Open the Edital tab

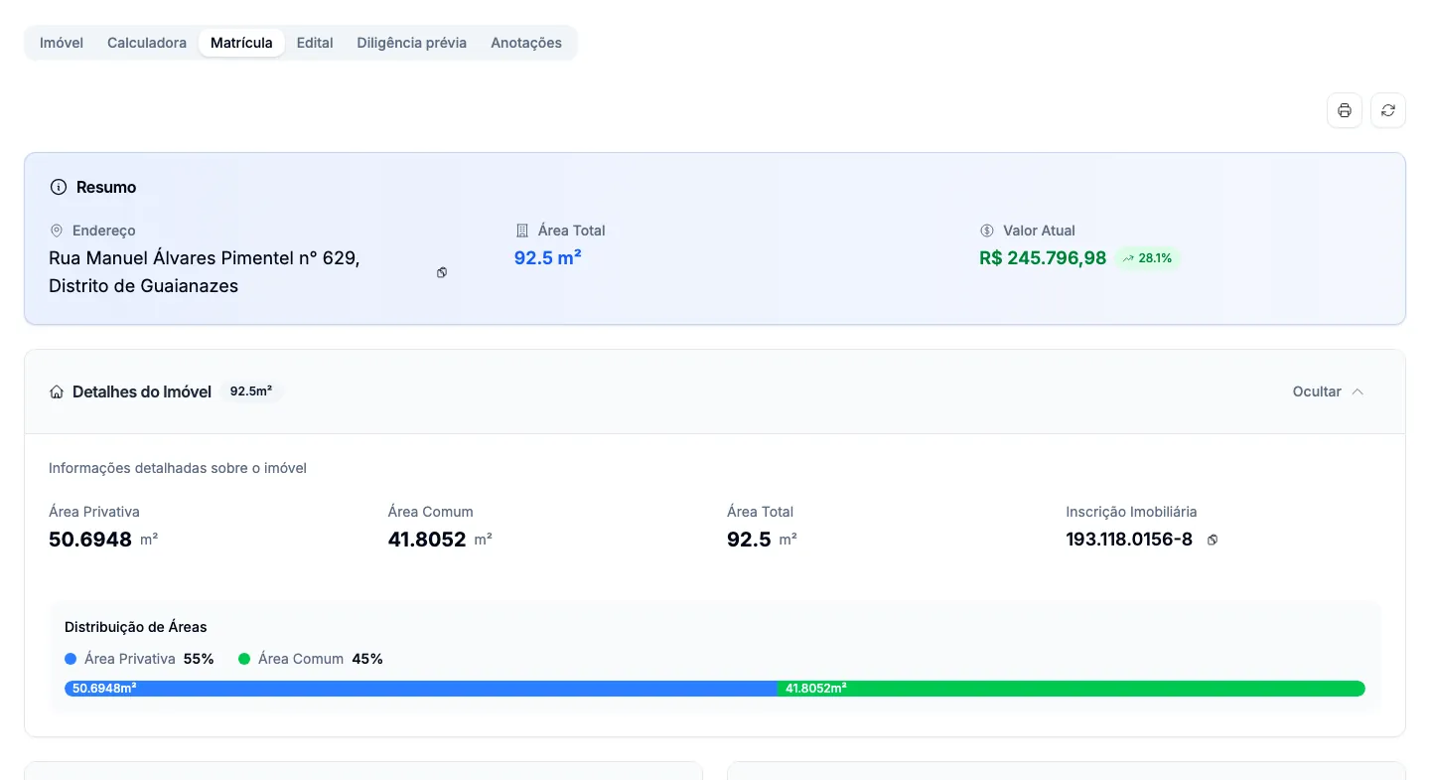coord(315,43)
